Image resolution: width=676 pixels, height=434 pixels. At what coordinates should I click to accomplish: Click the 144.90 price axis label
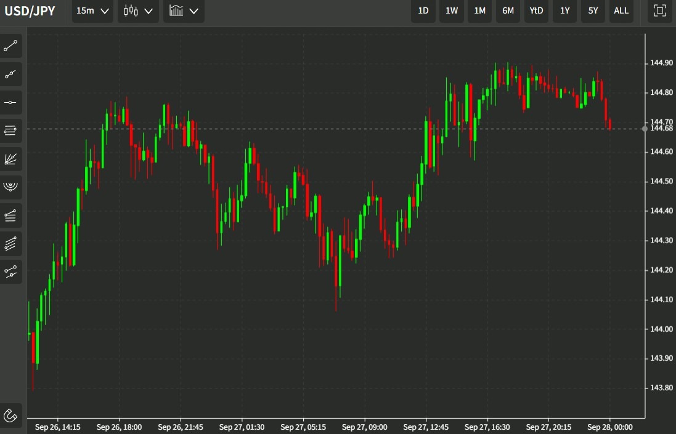point(661,63)
